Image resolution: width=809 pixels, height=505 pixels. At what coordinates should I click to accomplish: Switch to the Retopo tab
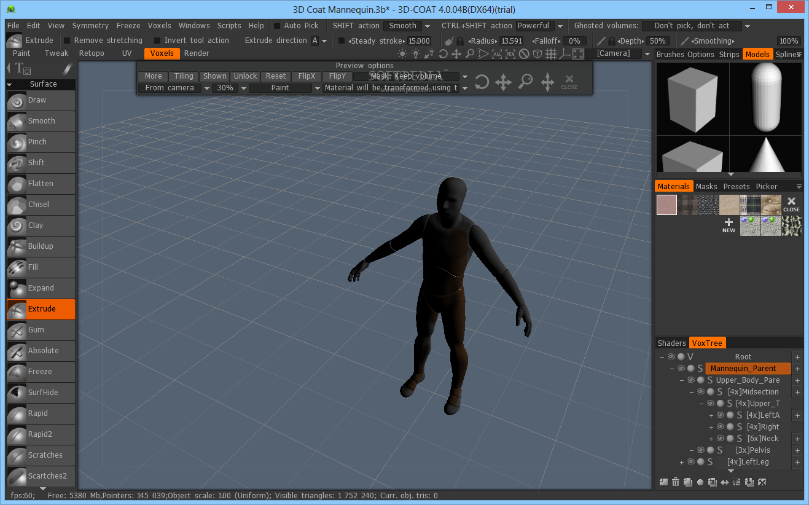[92, 53]
